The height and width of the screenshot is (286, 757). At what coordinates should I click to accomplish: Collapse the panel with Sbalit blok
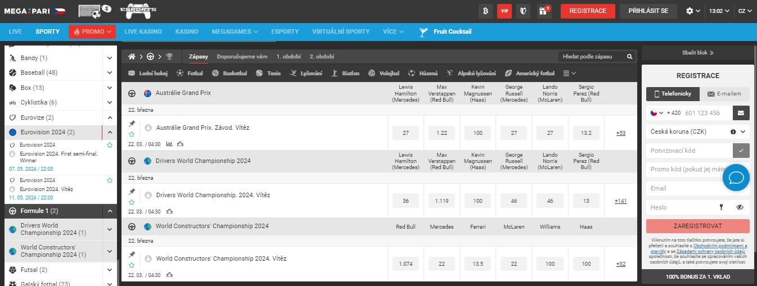[698, 53]
